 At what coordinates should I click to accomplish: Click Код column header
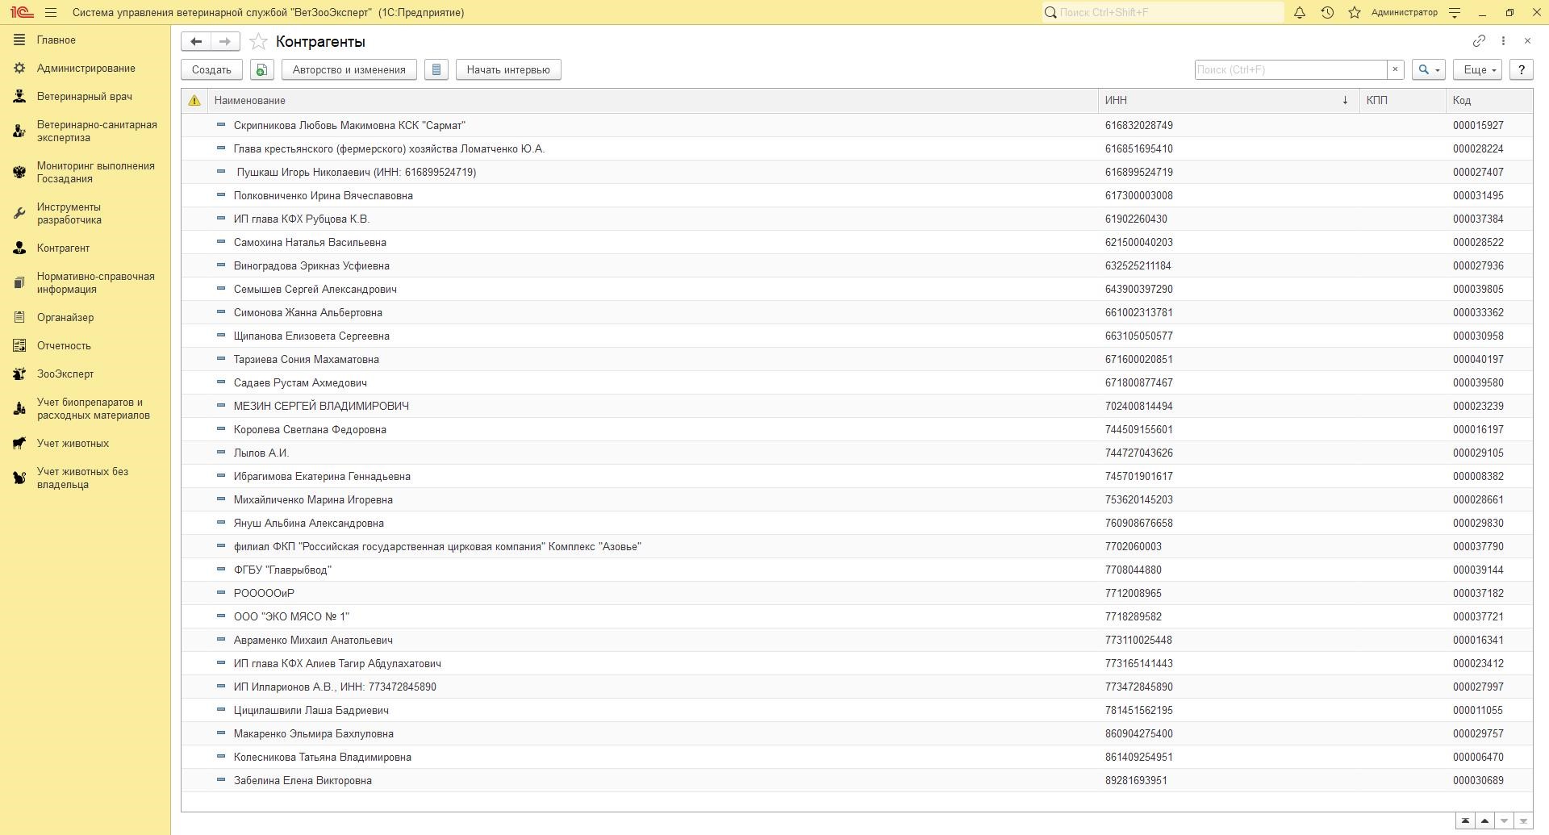click(1489, 100)
